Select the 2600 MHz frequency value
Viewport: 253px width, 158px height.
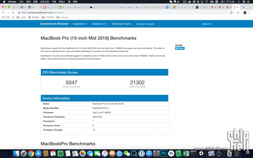(x=98, y=117)
